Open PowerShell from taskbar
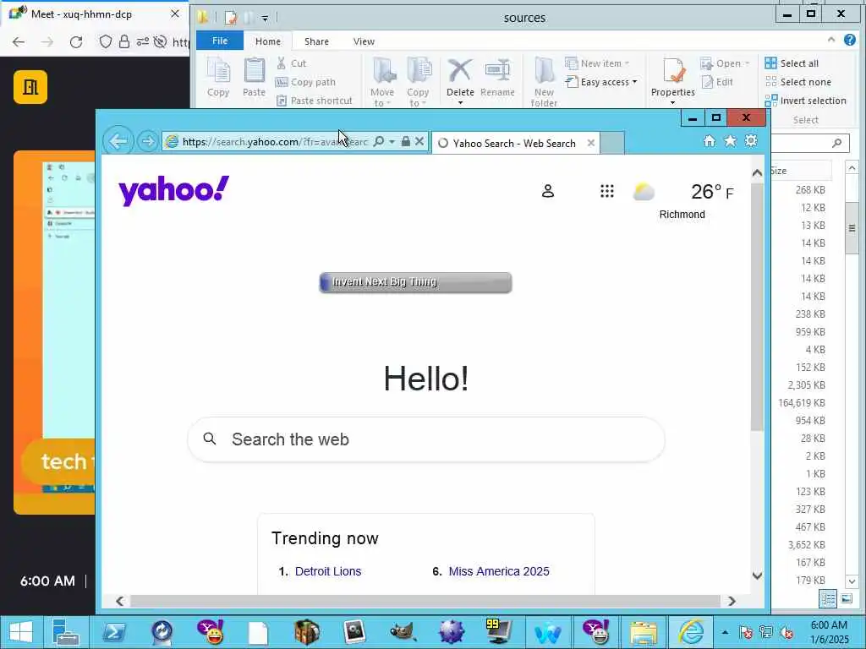The image size is (866, 649). (x=114, y=632)
